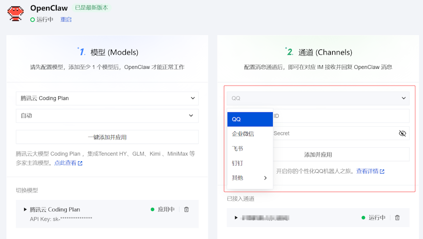Screen dimensions: 423x239
Task: Select QQ in the channel list
Action: (250, 119)
